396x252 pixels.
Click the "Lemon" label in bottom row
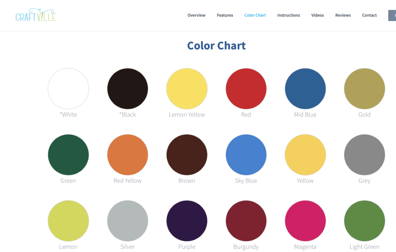pyautogui.click(x=68, y=247)
